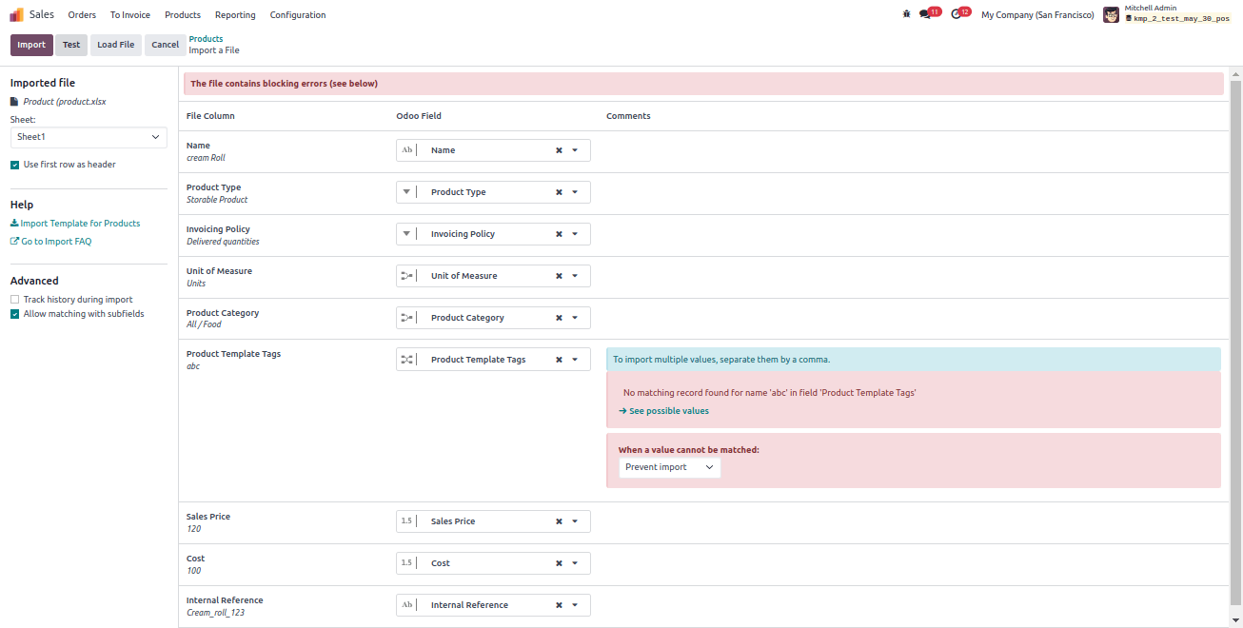Screen dimensions: 1243x628
Task: Clear the Invoicing Policy field mapping
Action: point(560,234)
